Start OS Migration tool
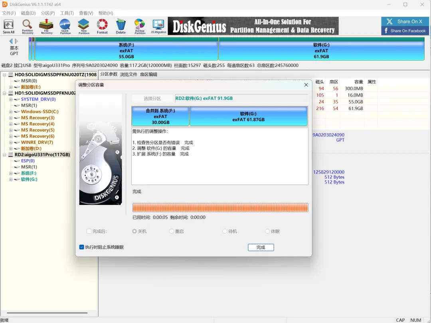431x323 pixels. tap(158, 26)
